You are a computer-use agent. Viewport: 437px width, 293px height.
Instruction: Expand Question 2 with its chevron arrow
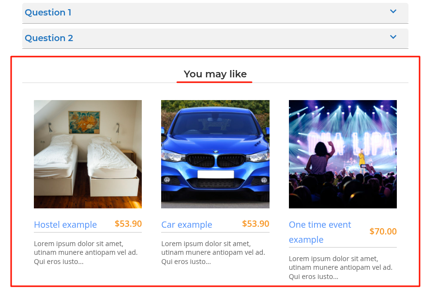393,37
